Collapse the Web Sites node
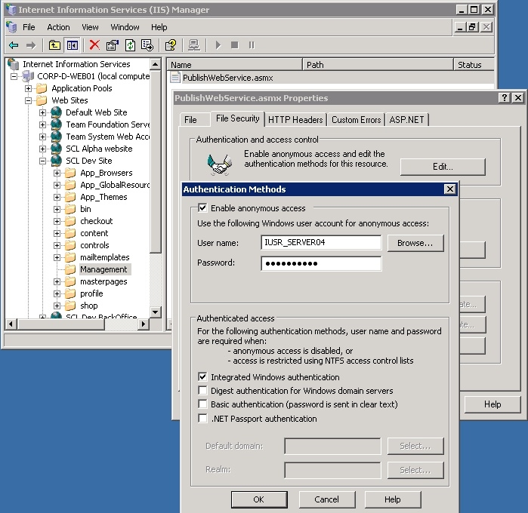528x513 pixels. tap(28, 100)
